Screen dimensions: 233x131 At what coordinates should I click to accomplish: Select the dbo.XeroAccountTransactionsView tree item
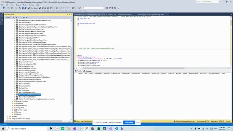30,95
